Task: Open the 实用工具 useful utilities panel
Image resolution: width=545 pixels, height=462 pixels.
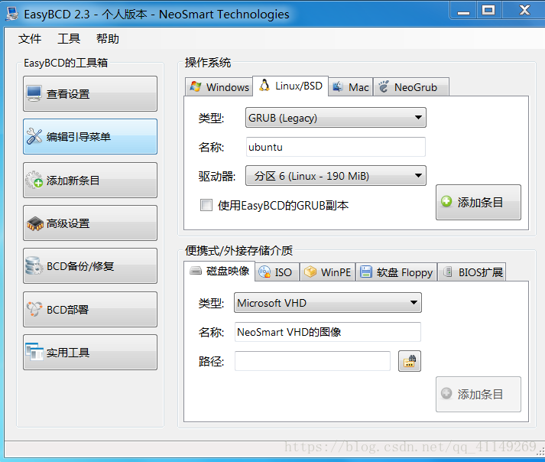Action: pyautogui.click(x=90, y=352)
